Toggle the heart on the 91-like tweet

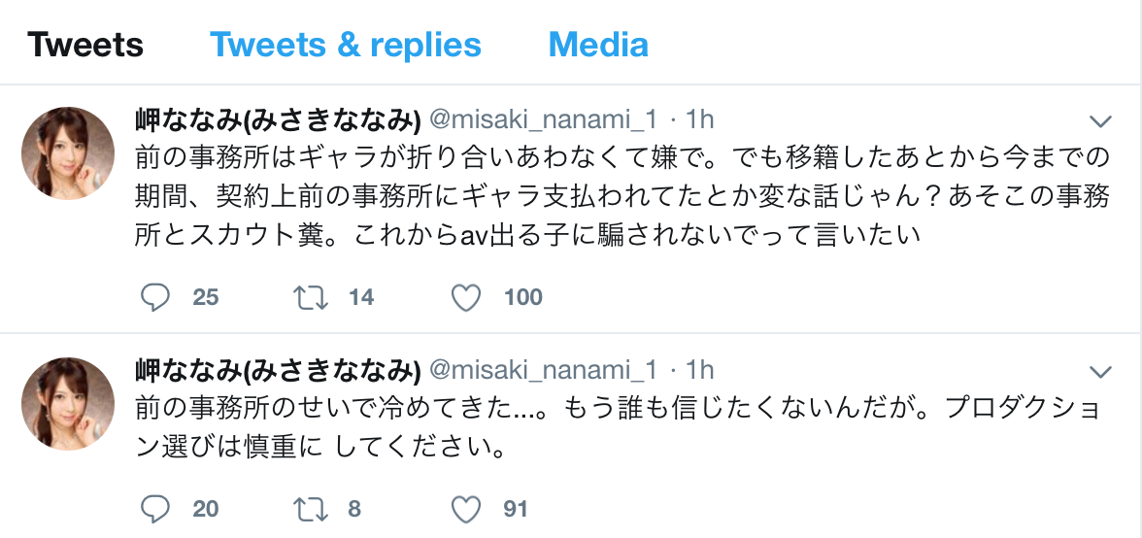pos(467,508)
